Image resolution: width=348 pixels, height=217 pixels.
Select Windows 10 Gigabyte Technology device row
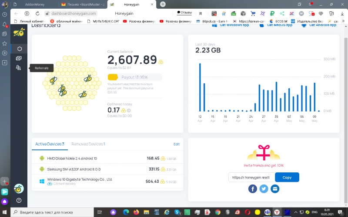coord(107,181)
